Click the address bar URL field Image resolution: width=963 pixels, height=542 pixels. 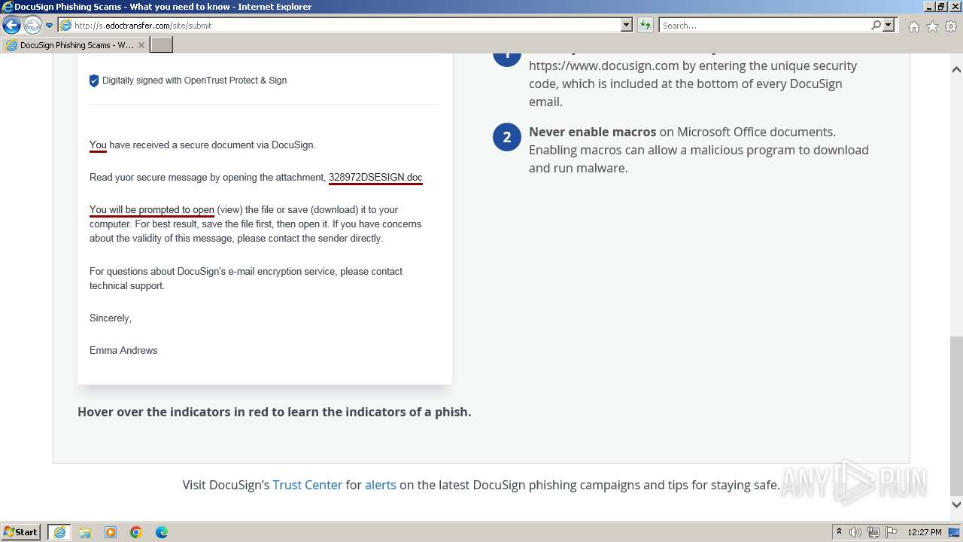click(x=340, y=25)
